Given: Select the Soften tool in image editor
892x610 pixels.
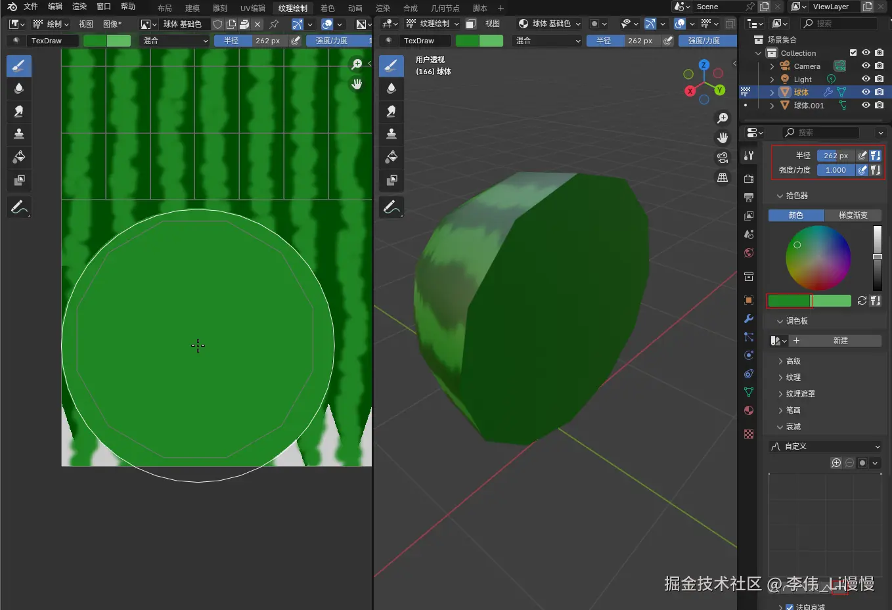Looking at the screenshot, I should [x=19, y=89].
